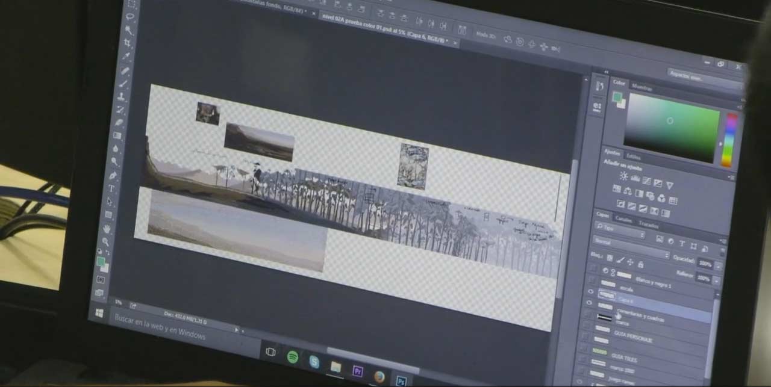This screenshot has height=387, width=771.
Task: Select the Gradient tool
Action: [117, 135]
